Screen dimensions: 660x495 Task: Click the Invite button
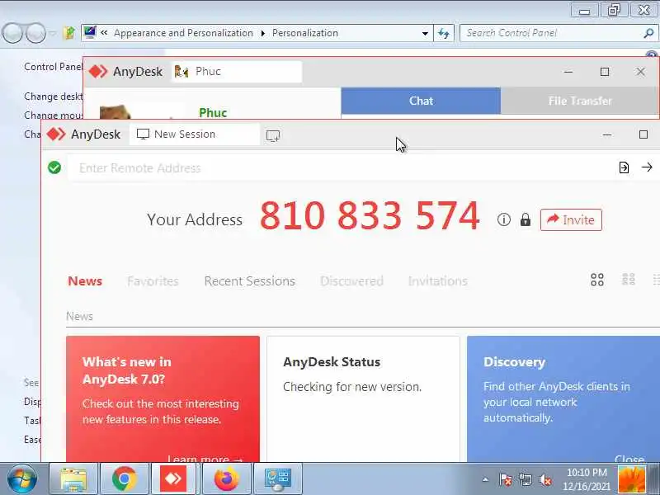571,219
